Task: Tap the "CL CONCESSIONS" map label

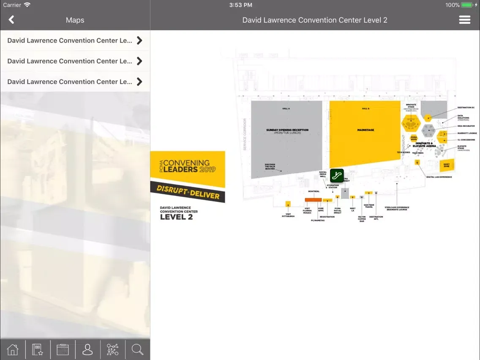Action: point(466,140)
